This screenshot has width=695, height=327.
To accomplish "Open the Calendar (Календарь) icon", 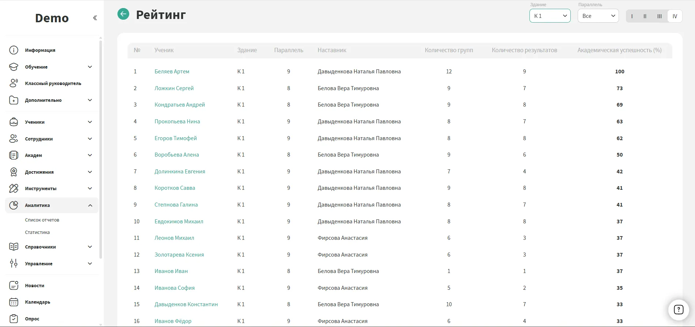I will [14, 302].
